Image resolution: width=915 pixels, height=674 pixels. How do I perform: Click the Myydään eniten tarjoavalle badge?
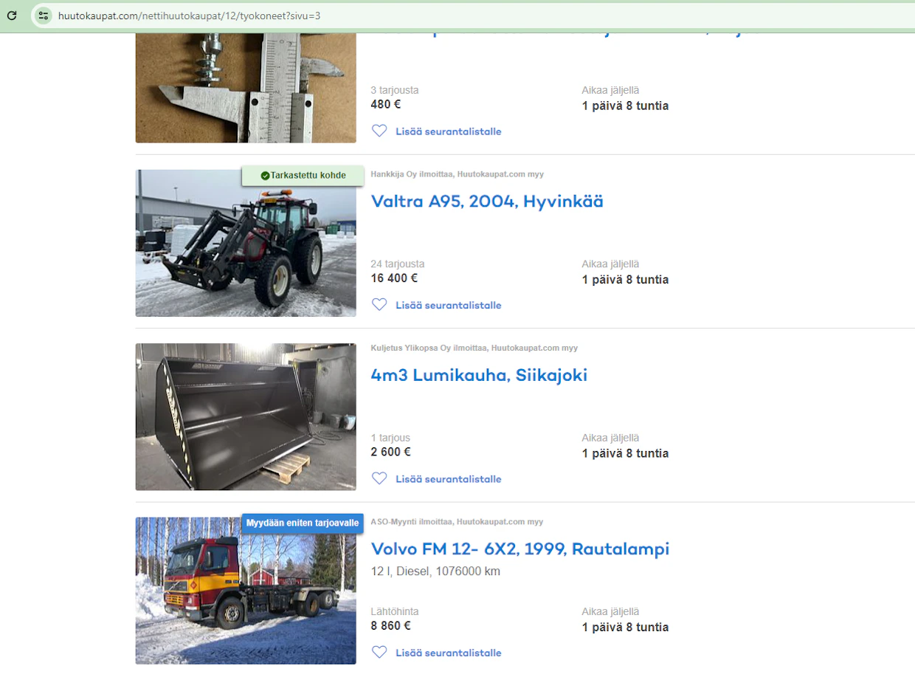pos(303,523)
